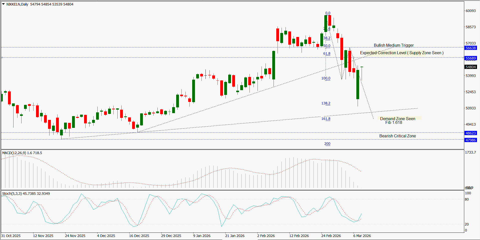The width and height of the screenshot is (480, 240).
Task: Select the Fibonacci 61.8 level label
Action: 327,53
